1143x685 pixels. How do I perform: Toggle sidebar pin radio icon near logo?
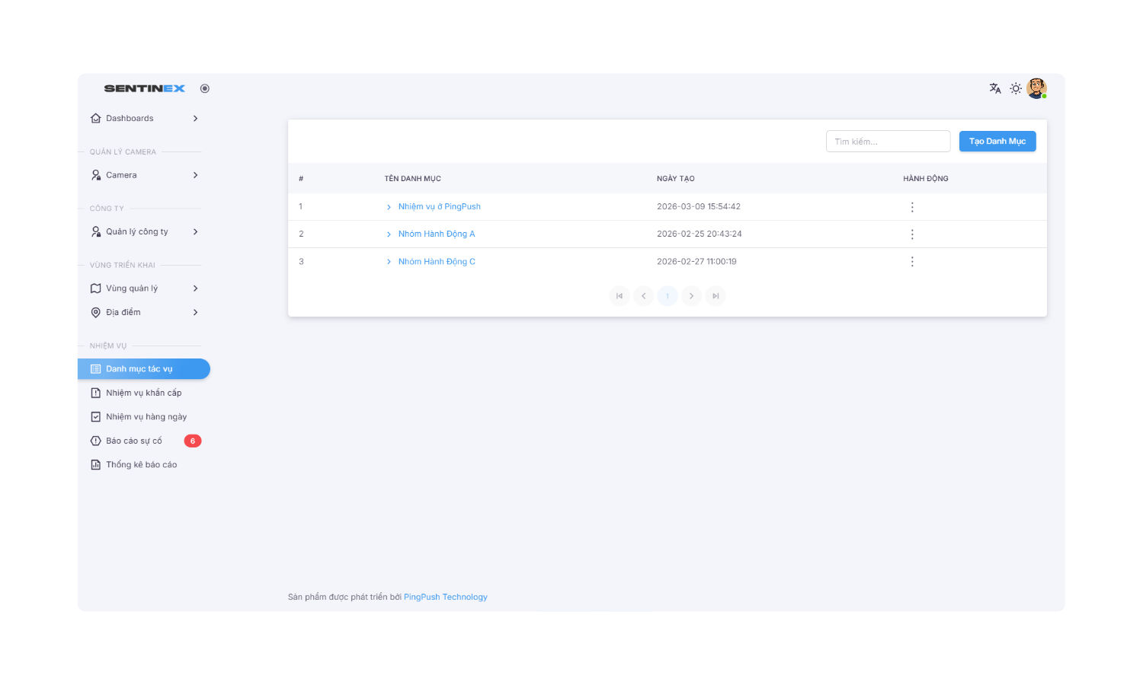[205, 88]
